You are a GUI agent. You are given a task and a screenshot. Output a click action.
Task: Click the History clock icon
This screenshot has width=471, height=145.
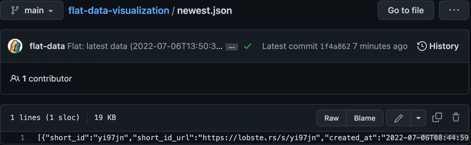point(422,46)
